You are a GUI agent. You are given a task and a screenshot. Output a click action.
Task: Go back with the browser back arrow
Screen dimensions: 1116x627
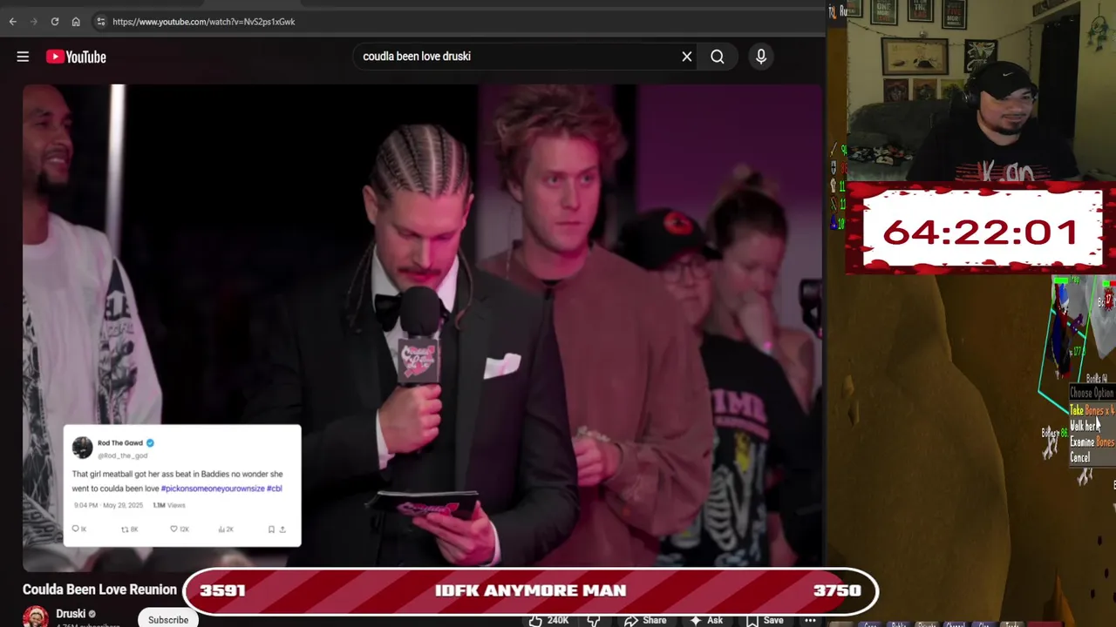point(12,22)
